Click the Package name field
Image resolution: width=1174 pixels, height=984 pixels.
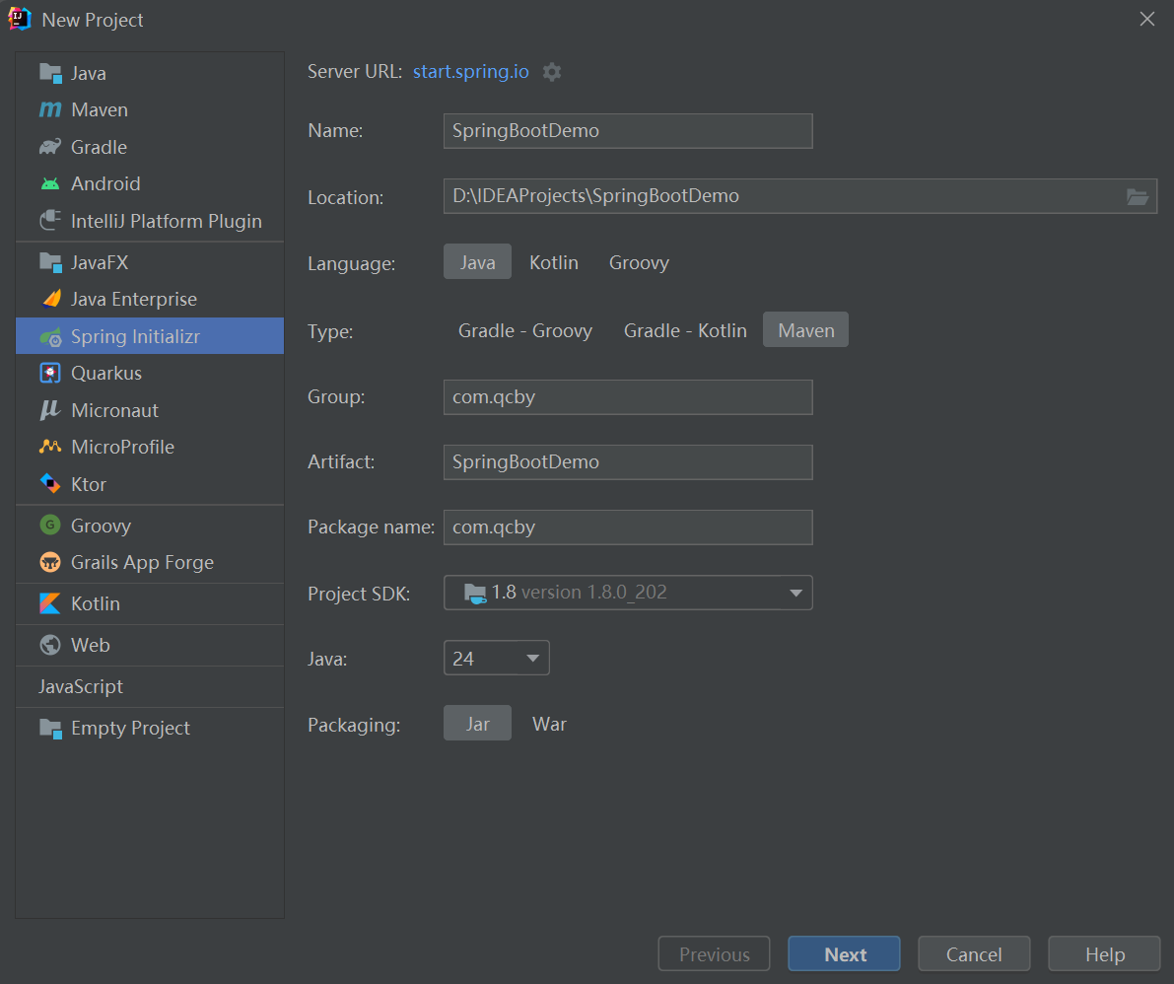628,527
